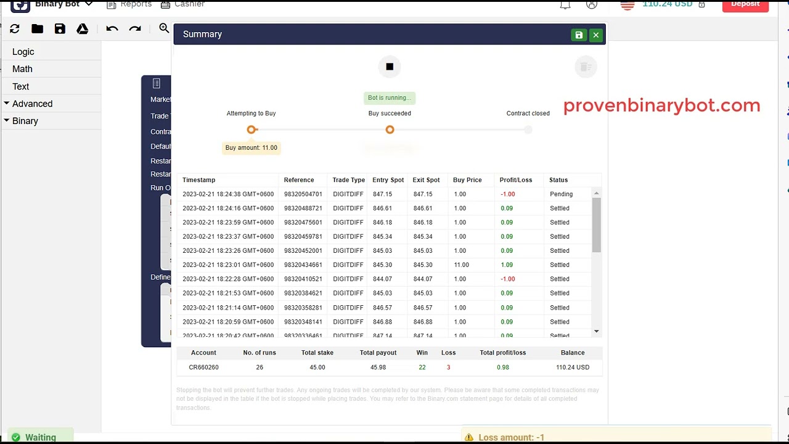Click the Buy succeeded progress marker

click(390, 129)
